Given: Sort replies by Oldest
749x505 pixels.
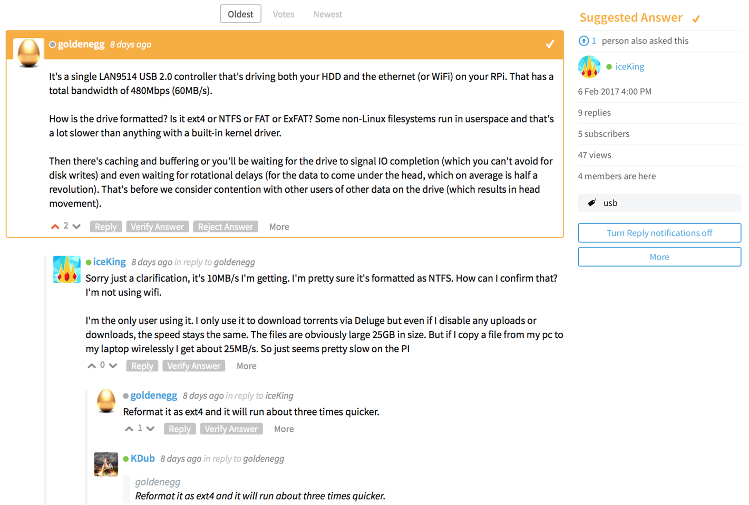Looking at the screenshot, I should [240, 14].
